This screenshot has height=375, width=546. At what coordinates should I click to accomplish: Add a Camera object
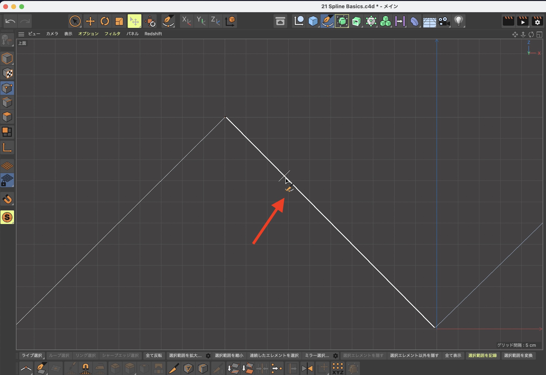[x=444, y=21]
